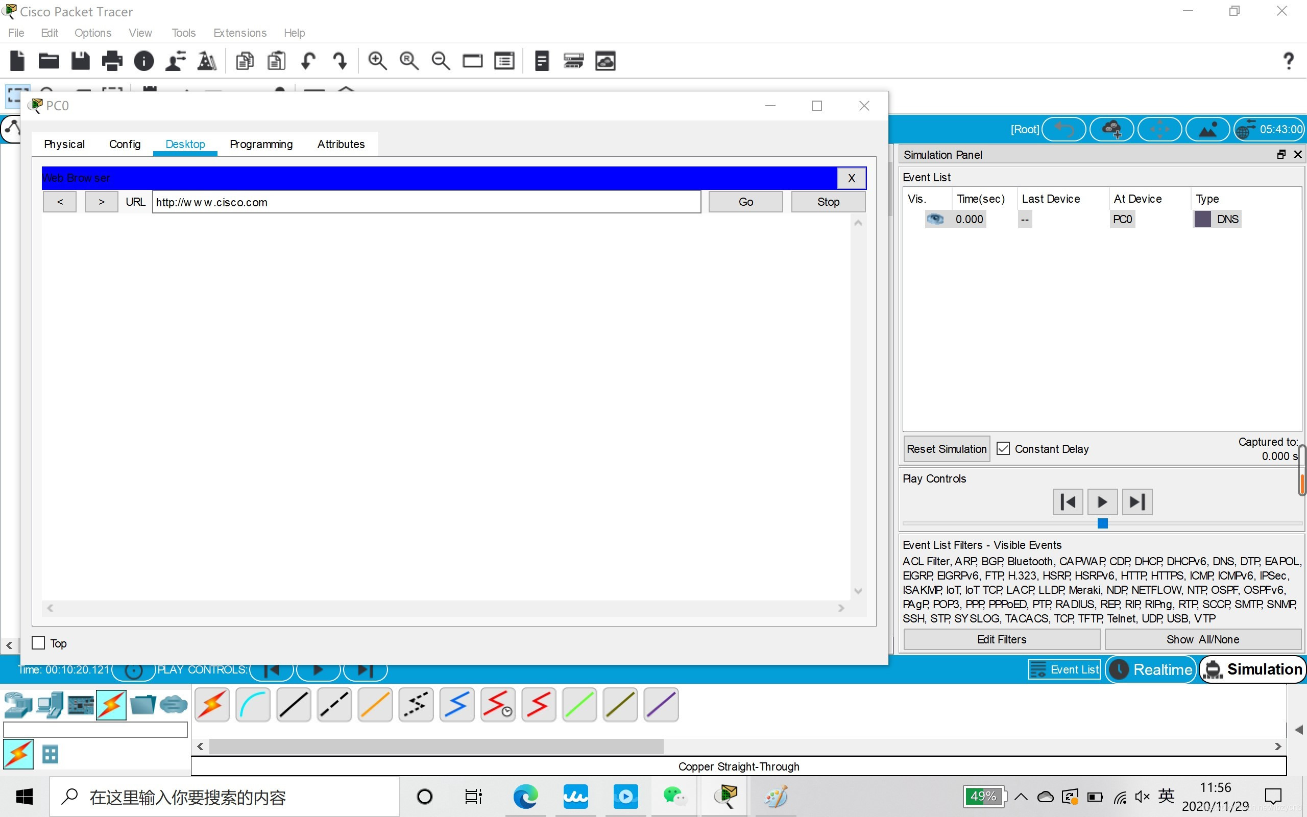Select the Copper Cross-Over dashed cable
1307x817 pixels.
[x=334, y=705]
